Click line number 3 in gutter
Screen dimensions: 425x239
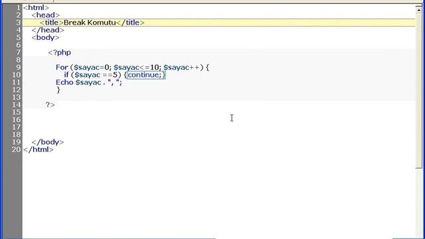[x=18, y=23]
